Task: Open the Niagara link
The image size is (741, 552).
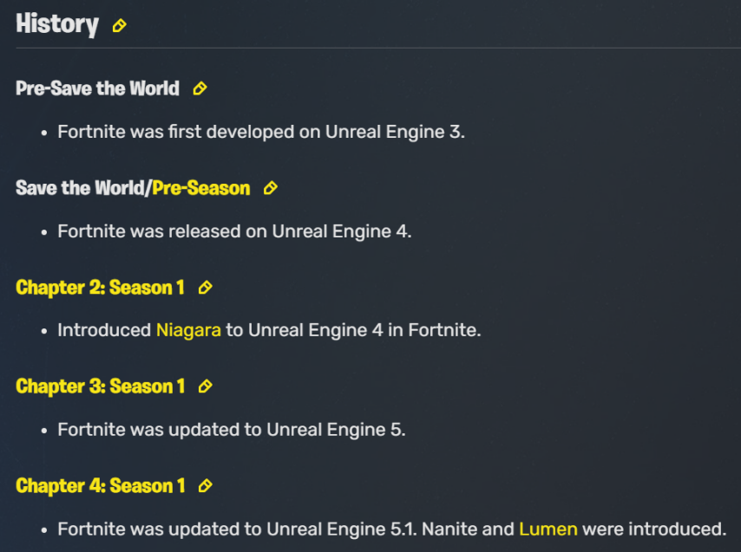Action: tap(188, 330)
